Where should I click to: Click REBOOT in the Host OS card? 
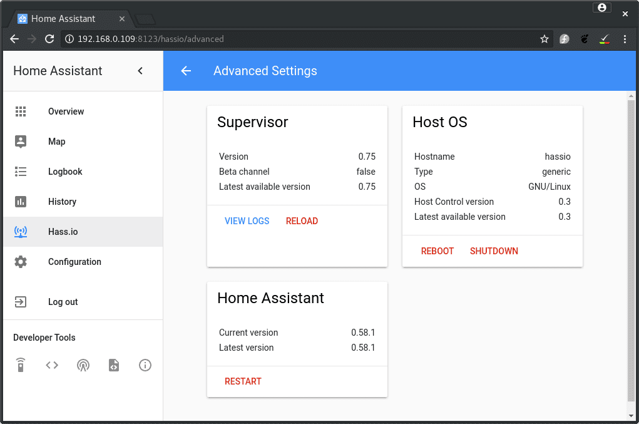point(437,251)
